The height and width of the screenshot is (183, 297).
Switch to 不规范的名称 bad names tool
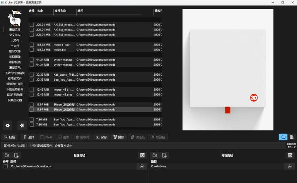tap(15, 89)
